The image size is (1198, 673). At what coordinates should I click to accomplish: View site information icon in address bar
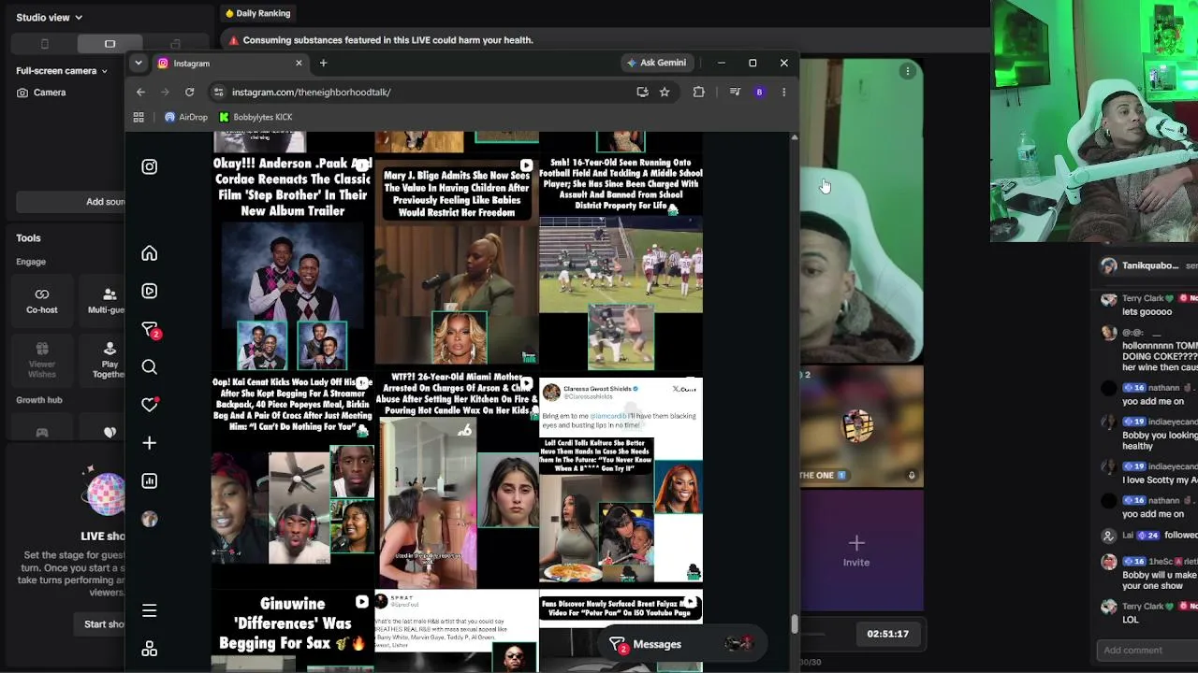coord(218,92)
